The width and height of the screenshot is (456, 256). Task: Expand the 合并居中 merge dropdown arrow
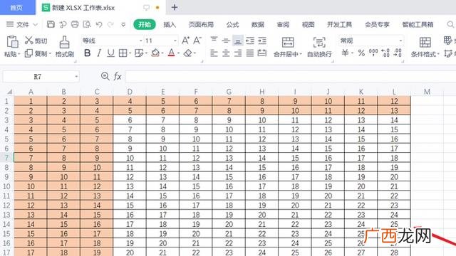pyautogui.click(x=301, y=54)
